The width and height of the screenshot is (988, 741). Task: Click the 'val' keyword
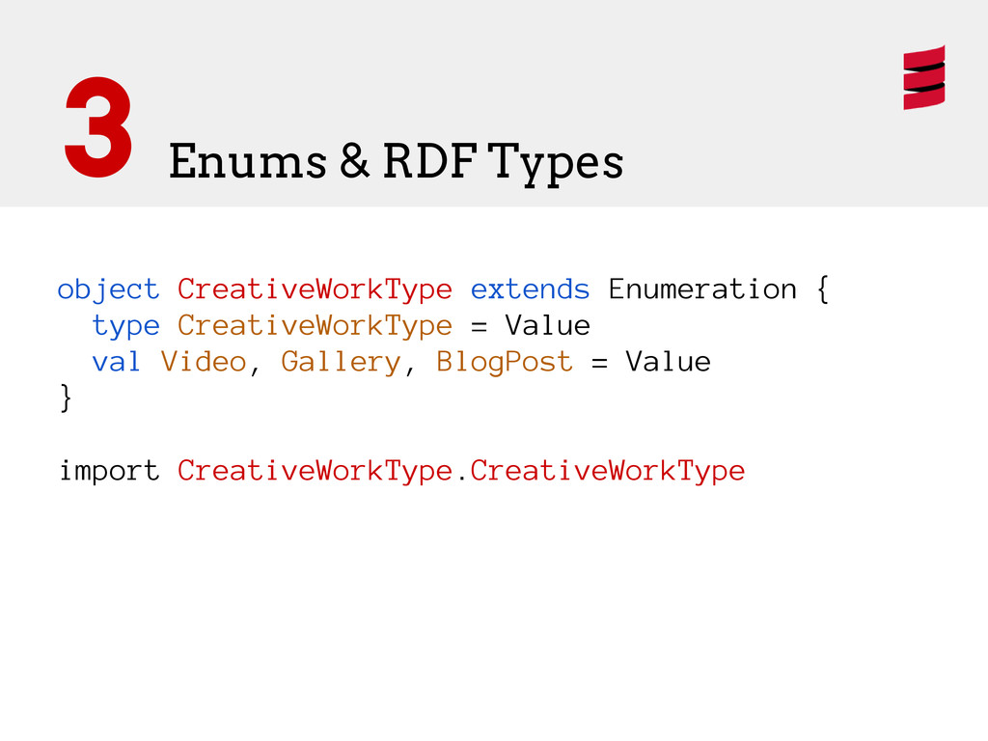pos(116,363)
